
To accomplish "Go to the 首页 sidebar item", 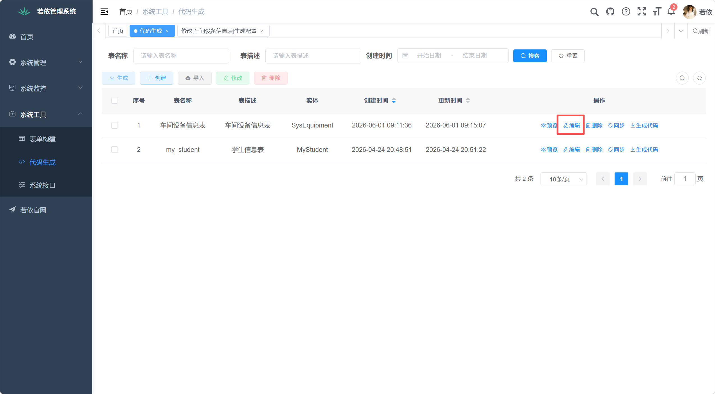I will click(x=46, y=37).
